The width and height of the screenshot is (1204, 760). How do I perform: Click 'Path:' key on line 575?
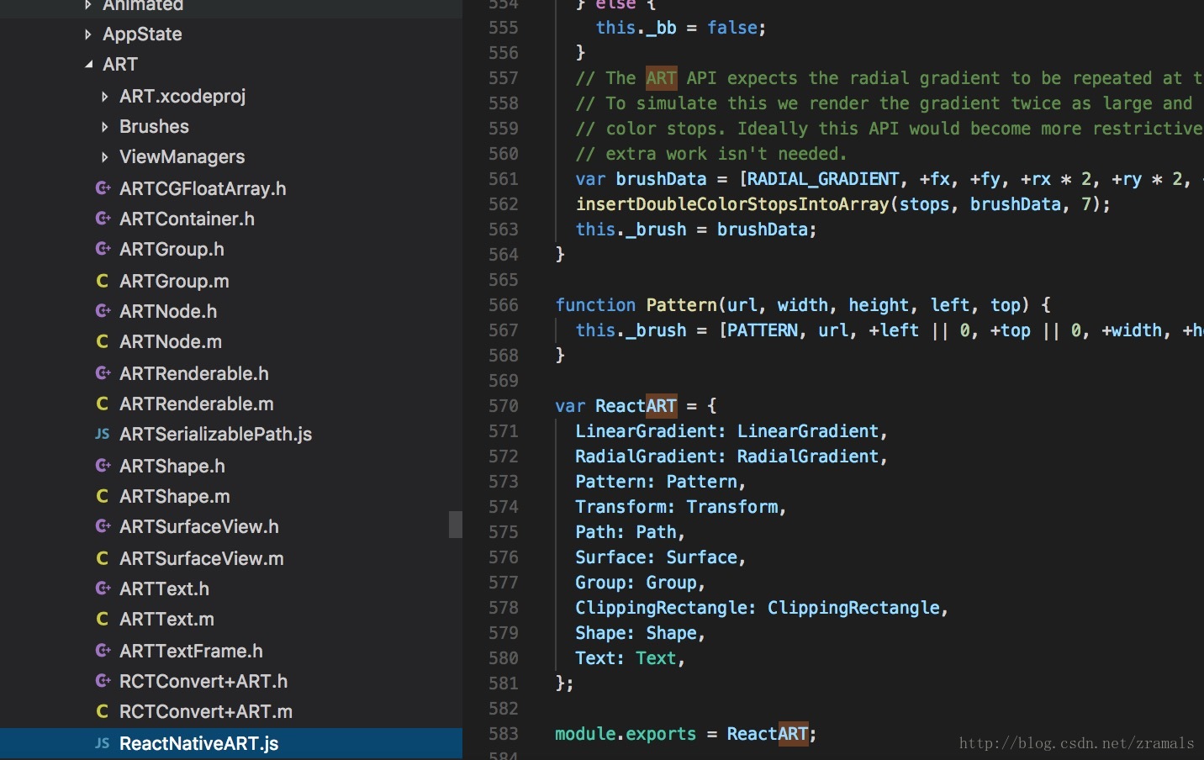point(600,532)
